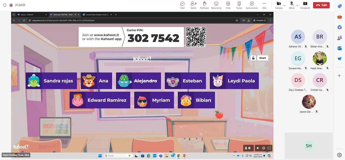Open the Teams Chat panel
Viewport: 345px width, 160px height.
pyautogui.click(x=182, y=5)
